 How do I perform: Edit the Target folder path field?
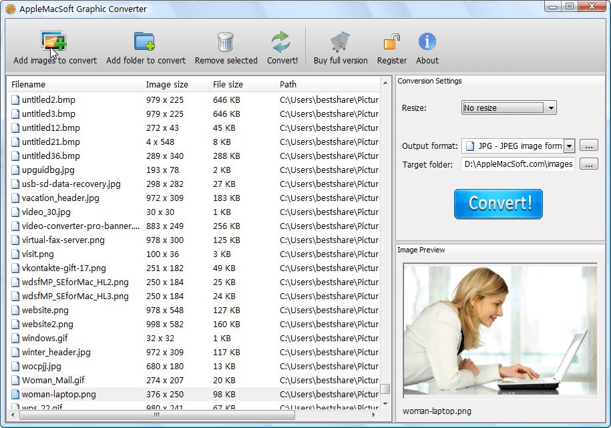pos(518,164)
